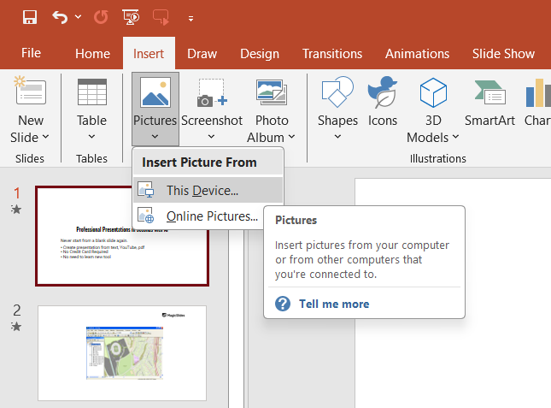Screen dimensions: 551x408
Task: Expand the Shapes gallery chevron
Action: [337, 137]
